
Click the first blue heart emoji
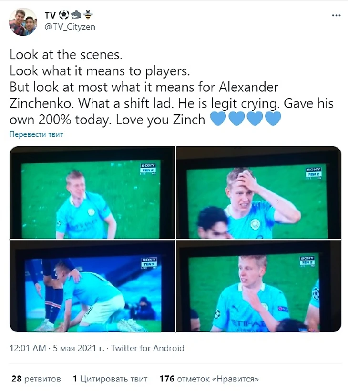(218, 118)
